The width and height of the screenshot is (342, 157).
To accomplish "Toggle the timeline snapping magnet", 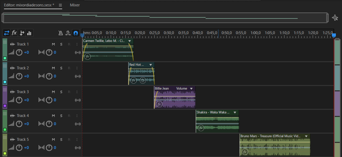I will pyautogui.click(x=76, y=33).
